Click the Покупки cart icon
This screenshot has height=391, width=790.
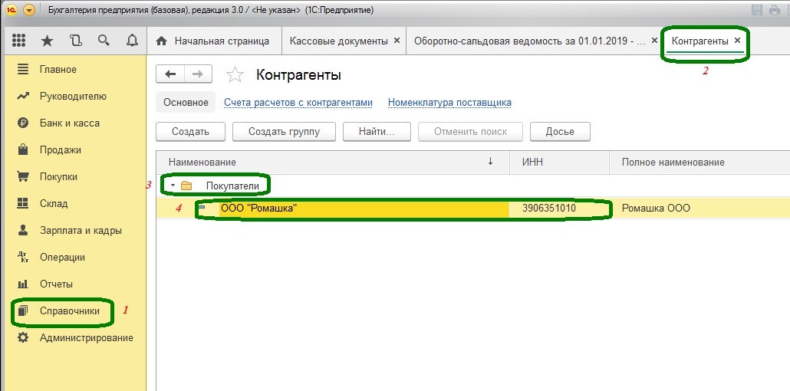point(23,177)
